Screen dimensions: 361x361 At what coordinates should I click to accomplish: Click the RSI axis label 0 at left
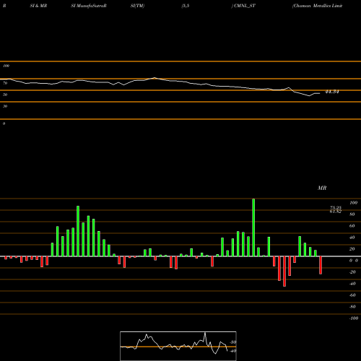pos(4,123)
